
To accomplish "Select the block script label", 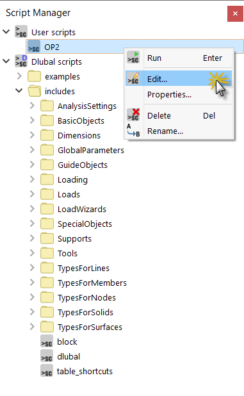I will (67, 342).
